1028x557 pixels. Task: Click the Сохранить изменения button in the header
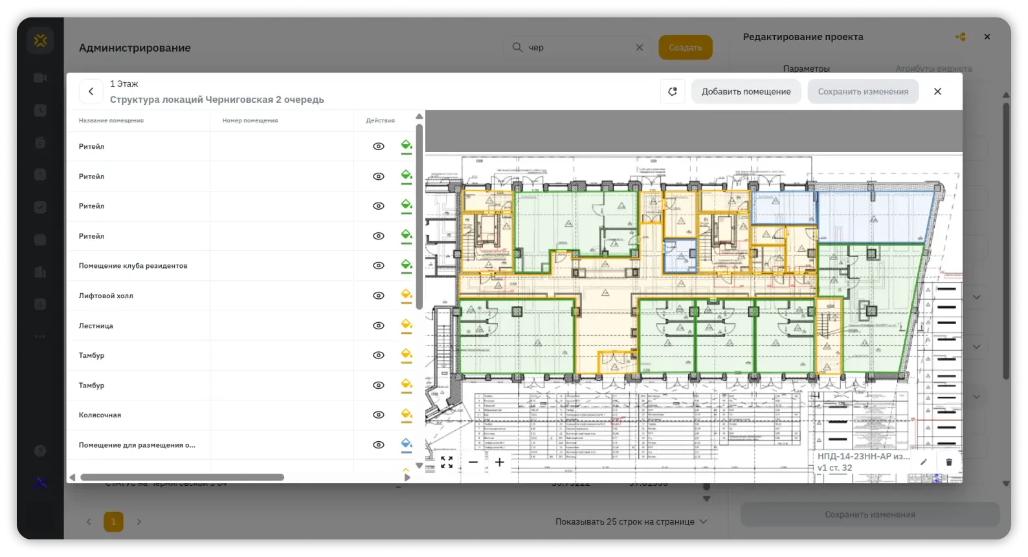tap(863, 92)
